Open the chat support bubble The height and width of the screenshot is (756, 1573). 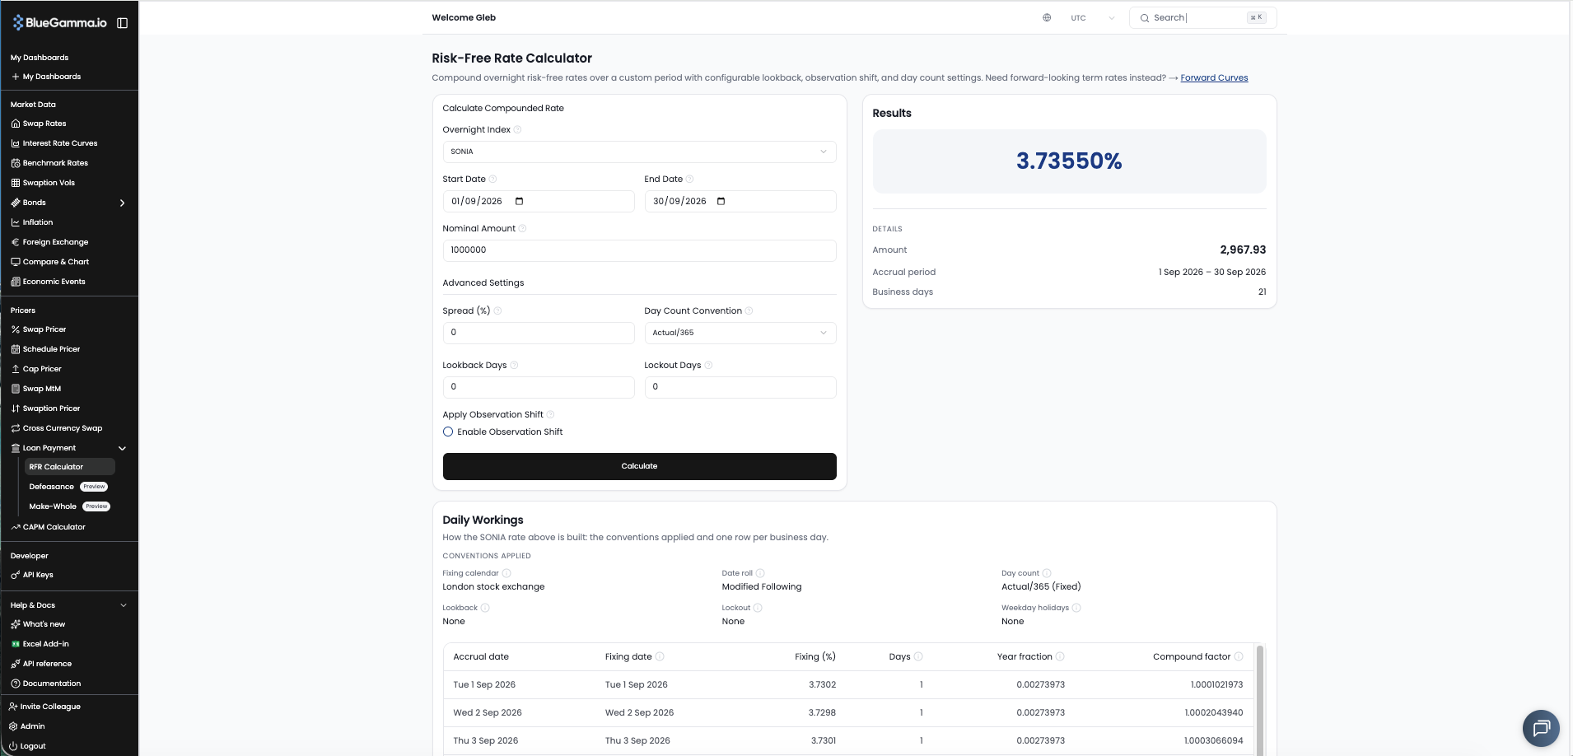(1541, 728)
